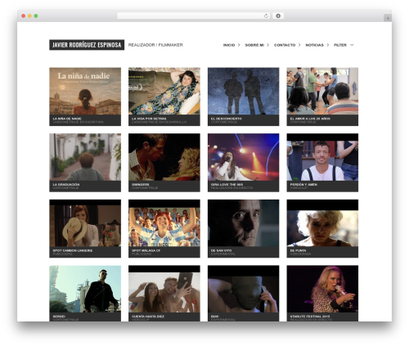Screen dimensions: 409x346
Task: Expand the Filter dropdown
Action: [x=344, y=45]
